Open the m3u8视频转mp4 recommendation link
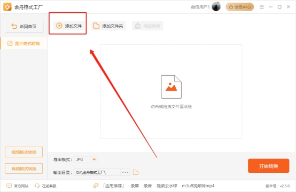The image size is (296, 192). point(198,186)
